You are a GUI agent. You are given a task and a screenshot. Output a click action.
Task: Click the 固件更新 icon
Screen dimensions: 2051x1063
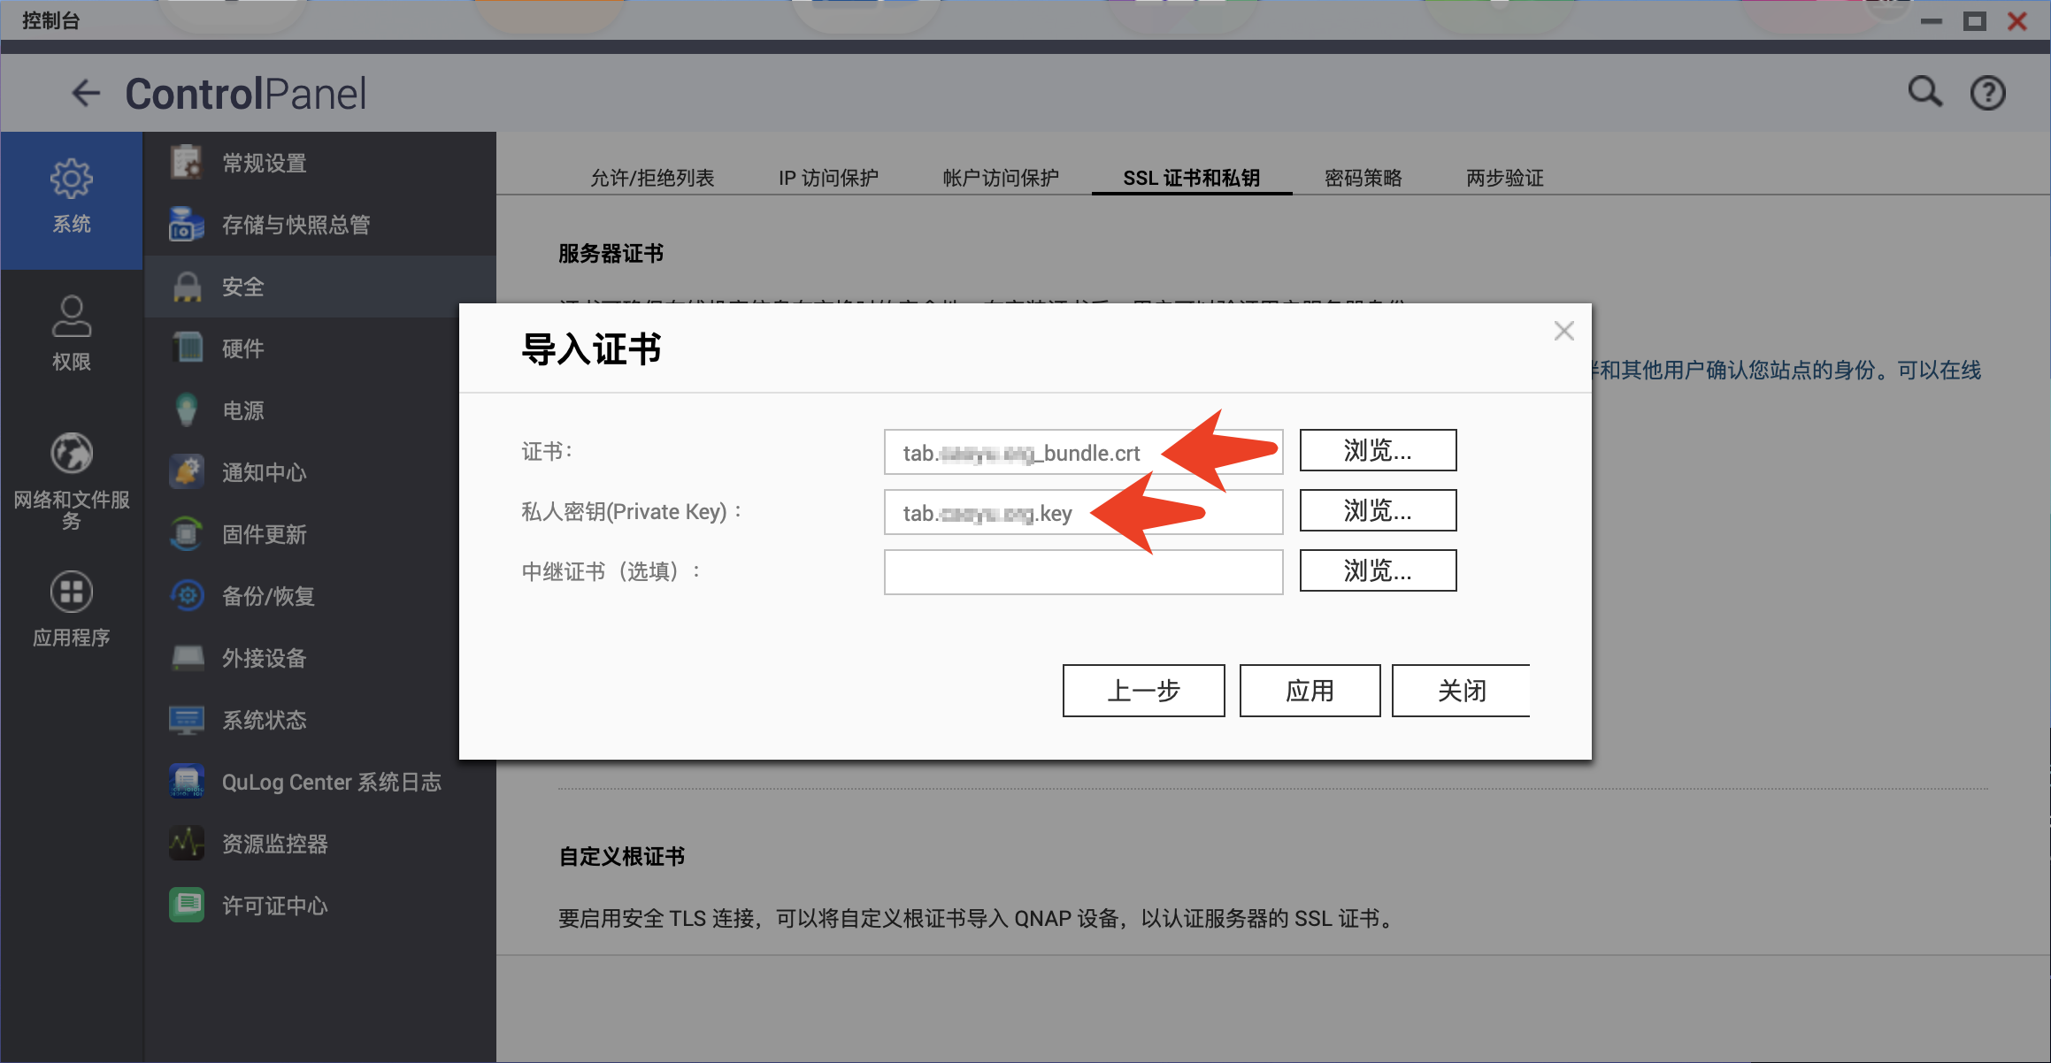point(187,534)
